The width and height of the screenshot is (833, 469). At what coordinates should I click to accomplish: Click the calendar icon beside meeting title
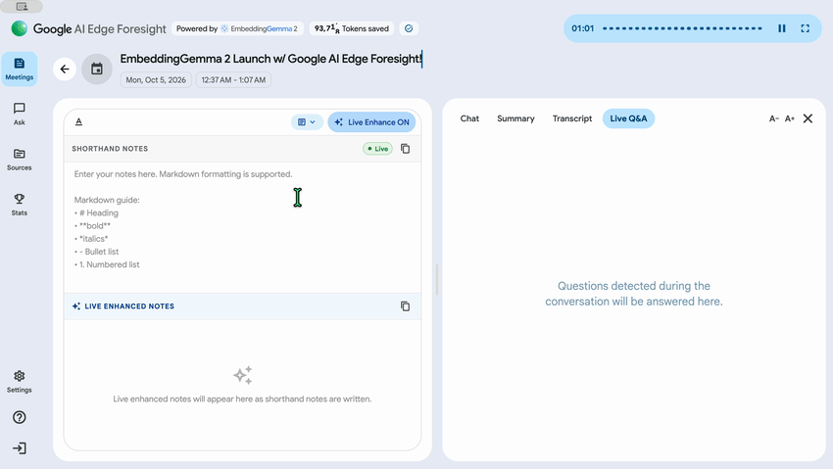pyautogui.click(x=97, y=69)
